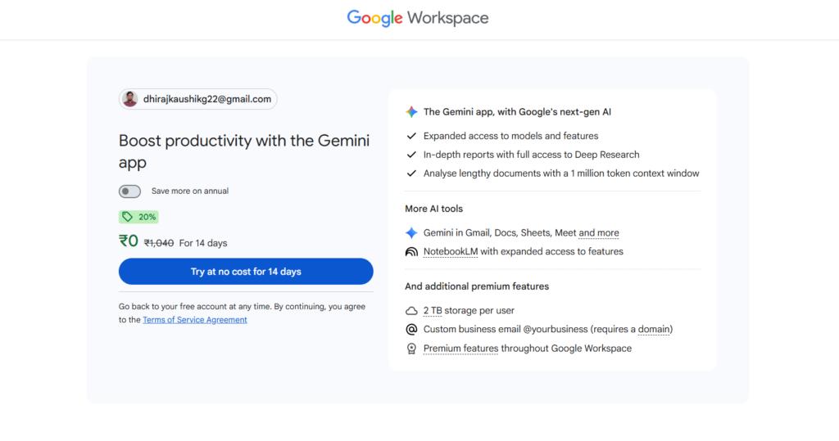839x441 pixels.
Task: Click checkmark beside Analyse lengthy documents
Action: pos(411,173)
